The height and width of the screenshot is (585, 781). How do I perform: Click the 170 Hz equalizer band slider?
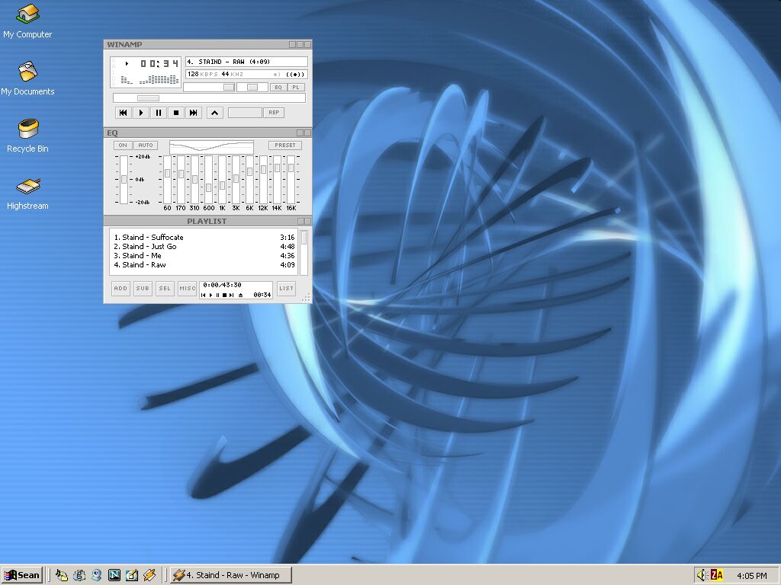[182, 180]
